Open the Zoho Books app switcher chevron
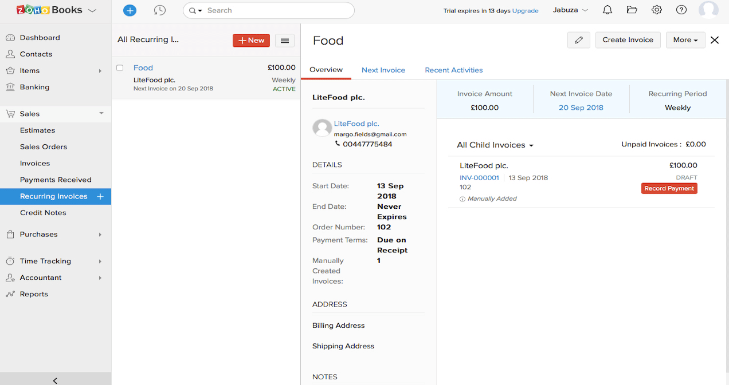The image size is (729, 385). click(92, 10)
